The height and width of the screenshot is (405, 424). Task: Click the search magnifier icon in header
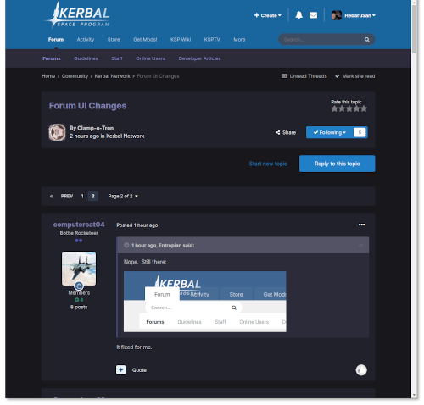[366, 40]
